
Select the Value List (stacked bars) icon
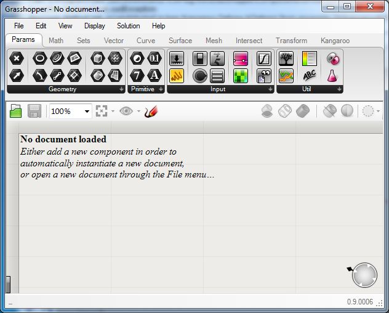(x=217, y=76)
